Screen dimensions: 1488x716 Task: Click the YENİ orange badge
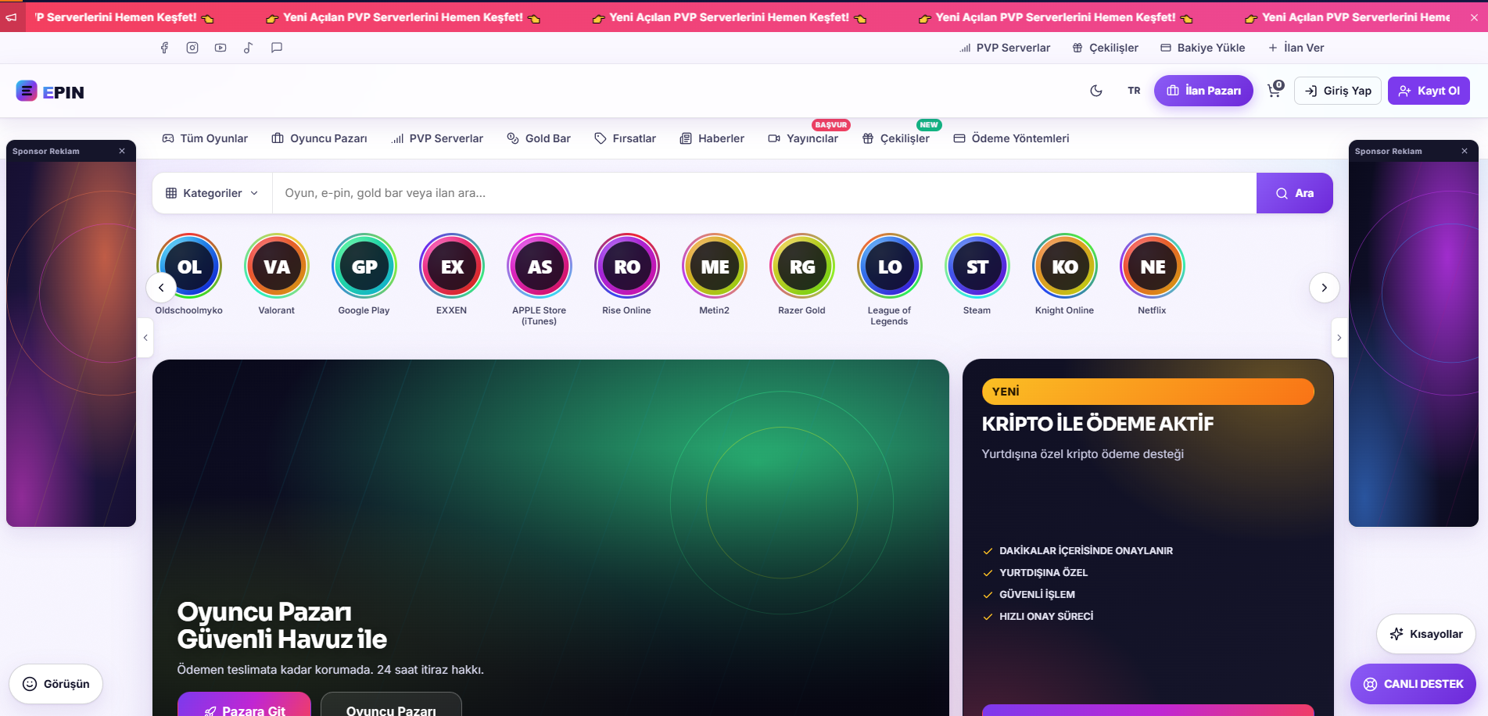pos(1148,392)
